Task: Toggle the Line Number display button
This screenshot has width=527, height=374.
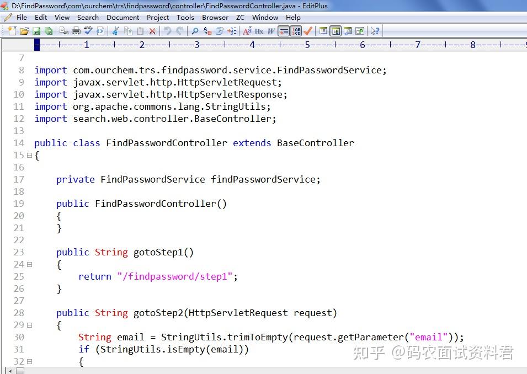Action: pos(296,31)
